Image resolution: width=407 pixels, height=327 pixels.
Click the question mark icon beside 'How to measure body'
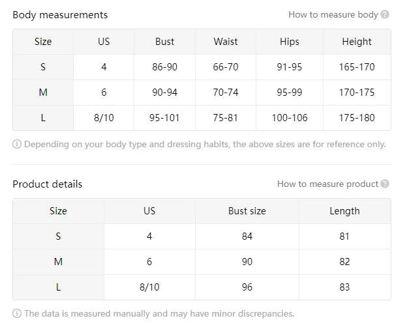pyautogui.click(x=385, y=14)
